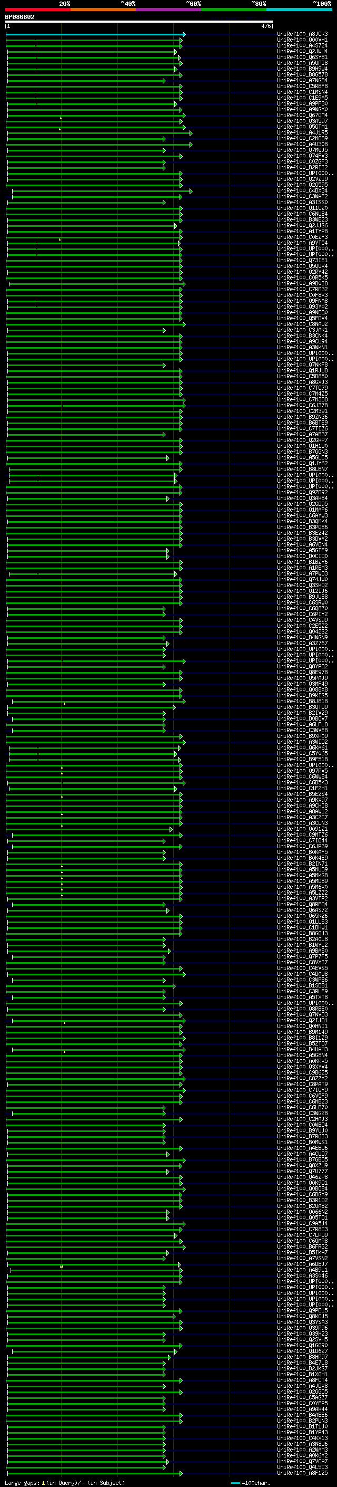Select hit label UniRef100_C6NU84
337x1487 pixels.
(302, 214)
